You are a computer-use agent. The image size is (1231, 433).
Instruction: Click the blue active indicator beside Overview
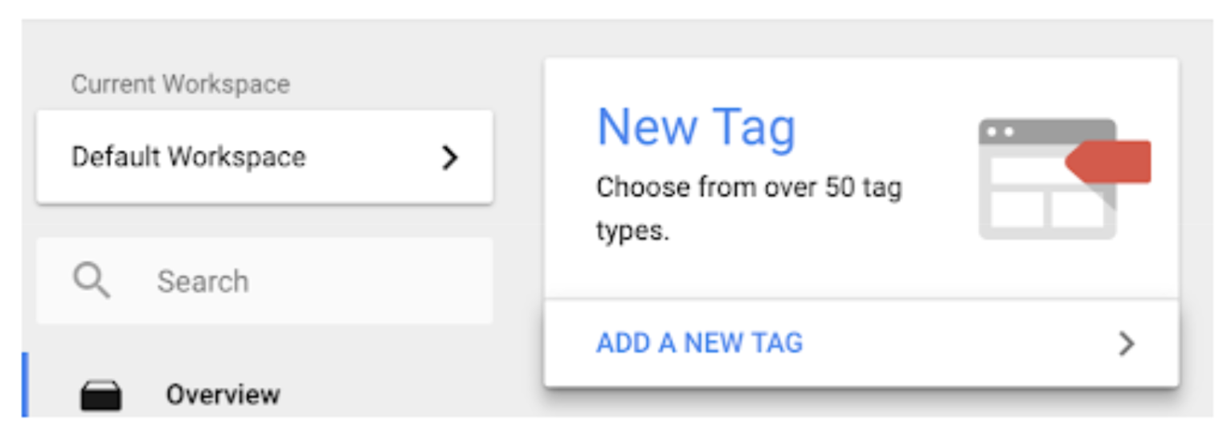click(25, 385)
